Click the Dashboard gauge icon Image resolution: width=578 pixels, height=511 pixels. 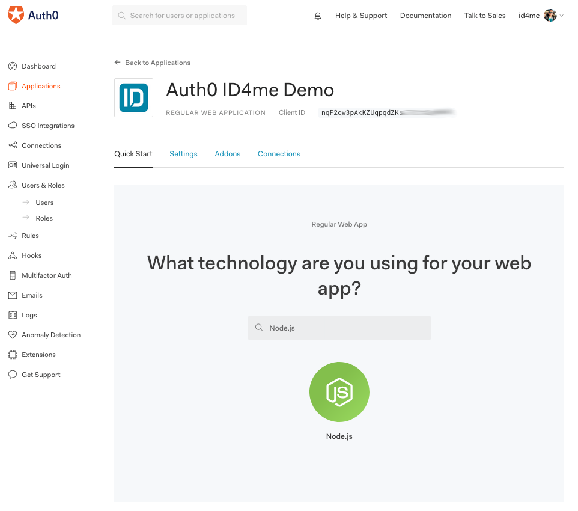point(13,66)
